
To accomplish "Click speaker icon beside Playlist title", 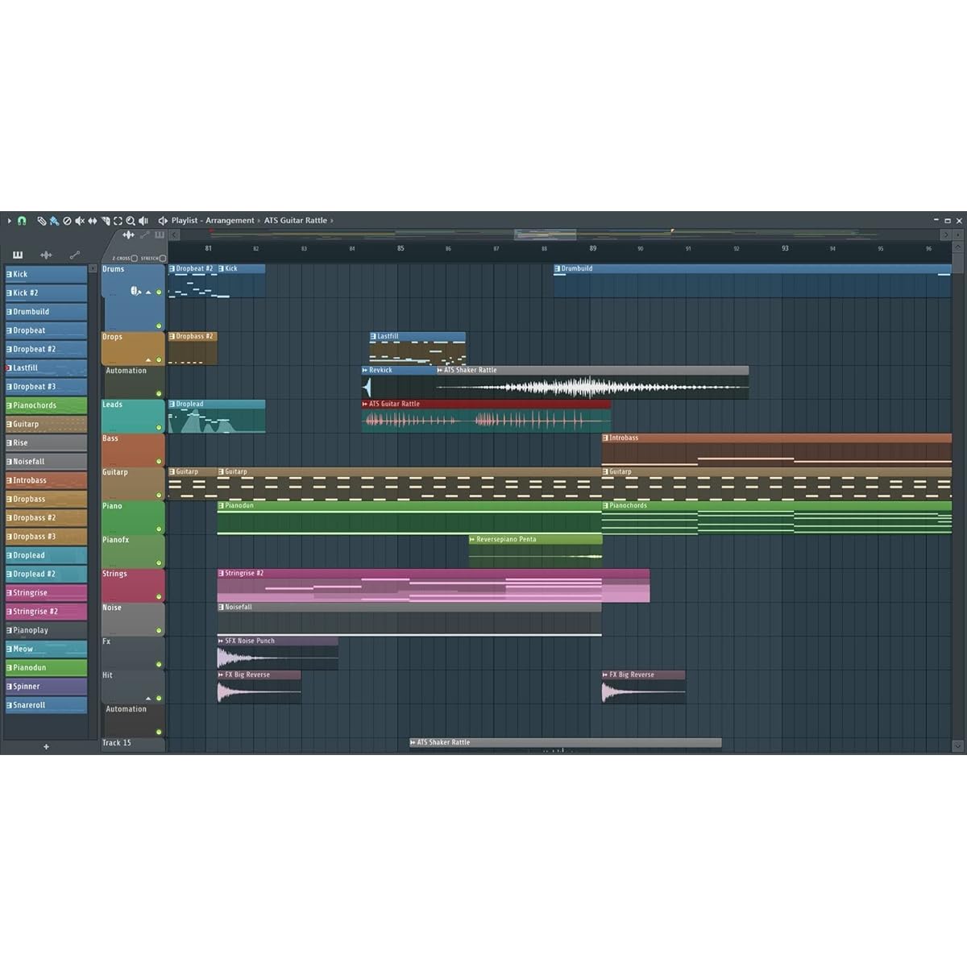I will [163, 221].
